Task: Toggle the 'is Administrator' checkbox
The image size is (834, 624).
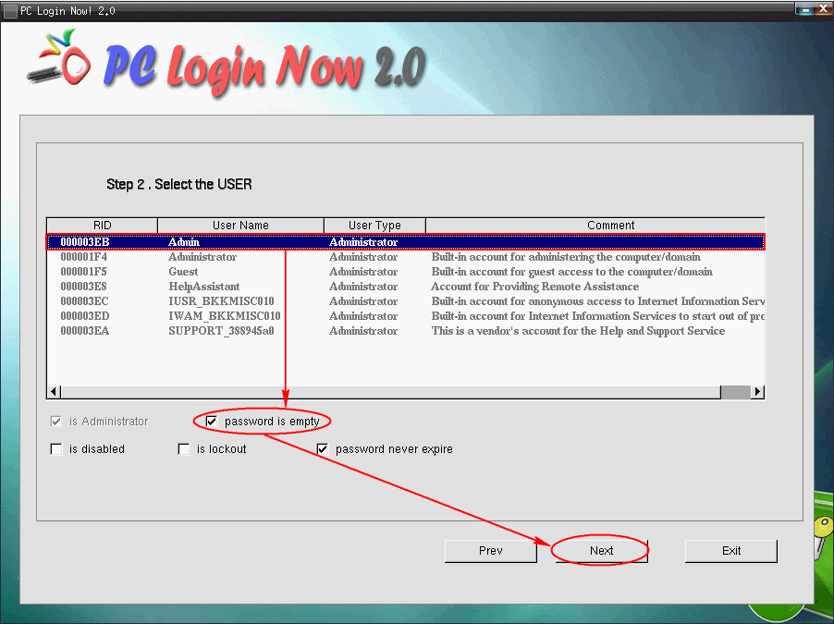Action: 56,422
